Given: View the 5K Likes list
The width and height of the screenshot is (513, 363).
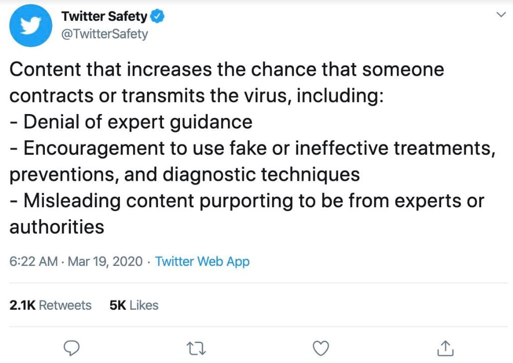Looking at the screenshot, I should pos(134,305).
